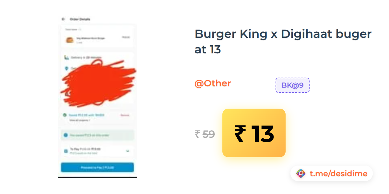Expand the To Pay breakdown chevron
Image resolution: width=389 pixels, height=194 pixels.
click(128, 151)
